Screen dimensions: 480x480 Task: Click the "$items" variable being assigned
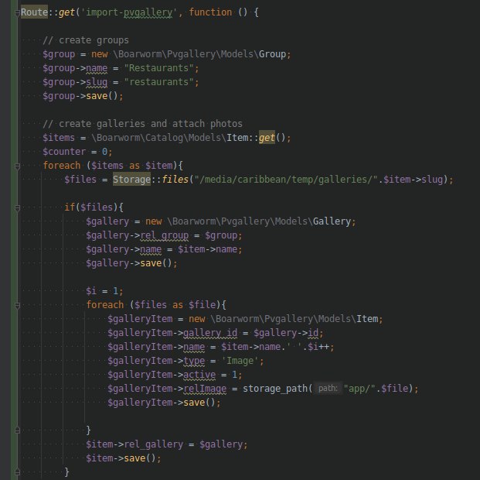coord(59,137)
